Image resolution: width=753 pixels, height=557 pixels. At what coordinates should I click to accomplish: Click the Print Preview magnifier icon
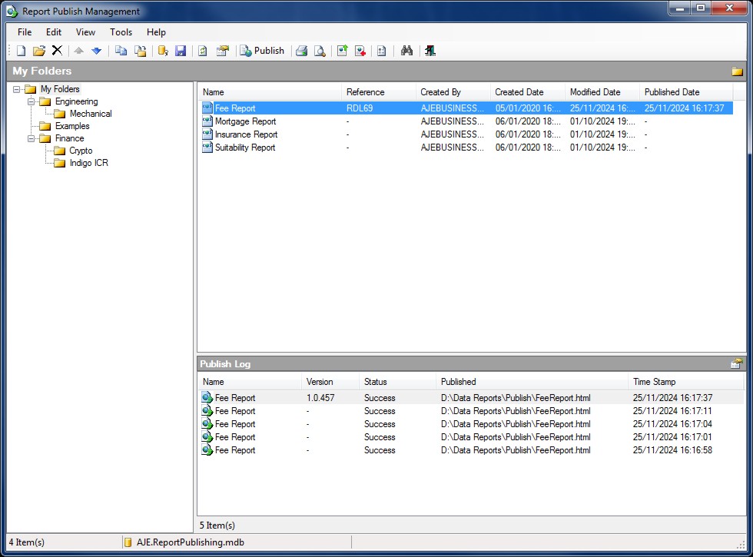pos(320,51)
